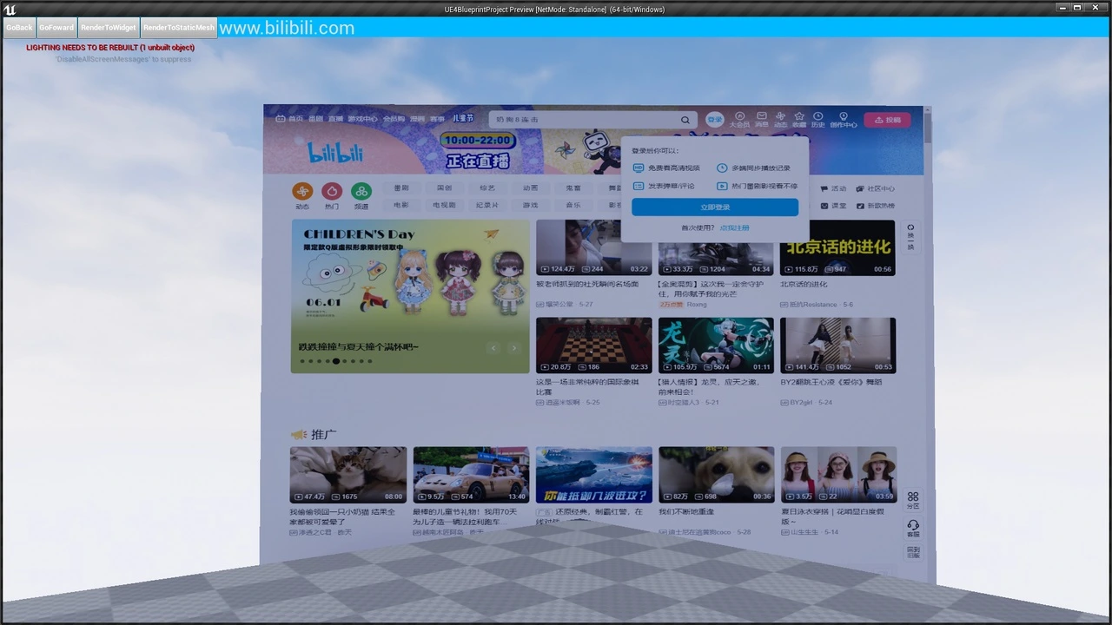Go to next carousel banner slide arrow
Image resolution: width=1112 pixels, height=625 pixels.
pos(513,348)
